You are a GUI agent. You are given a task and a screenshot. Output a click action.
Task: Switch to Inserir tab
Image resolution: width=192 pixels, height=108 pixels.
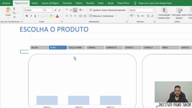[35, 3]
